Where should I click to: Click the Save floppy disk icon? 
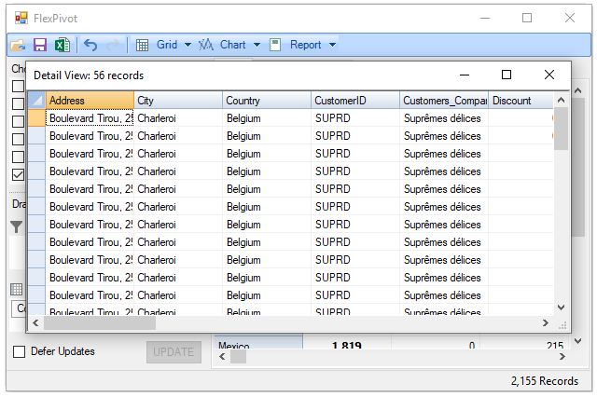pos(40,45)
